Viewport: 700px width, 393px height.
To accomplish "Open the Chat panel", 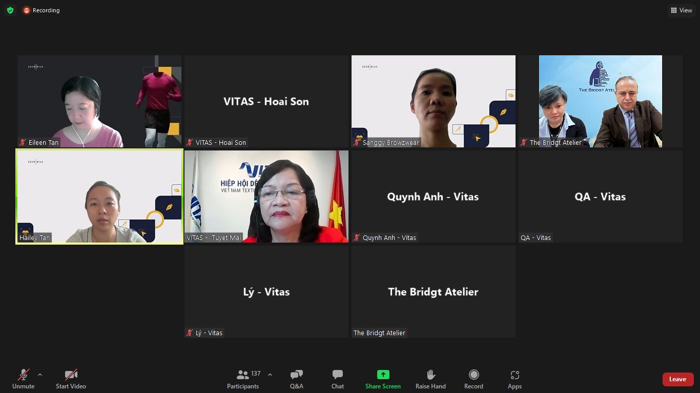I will click(337, 379).
